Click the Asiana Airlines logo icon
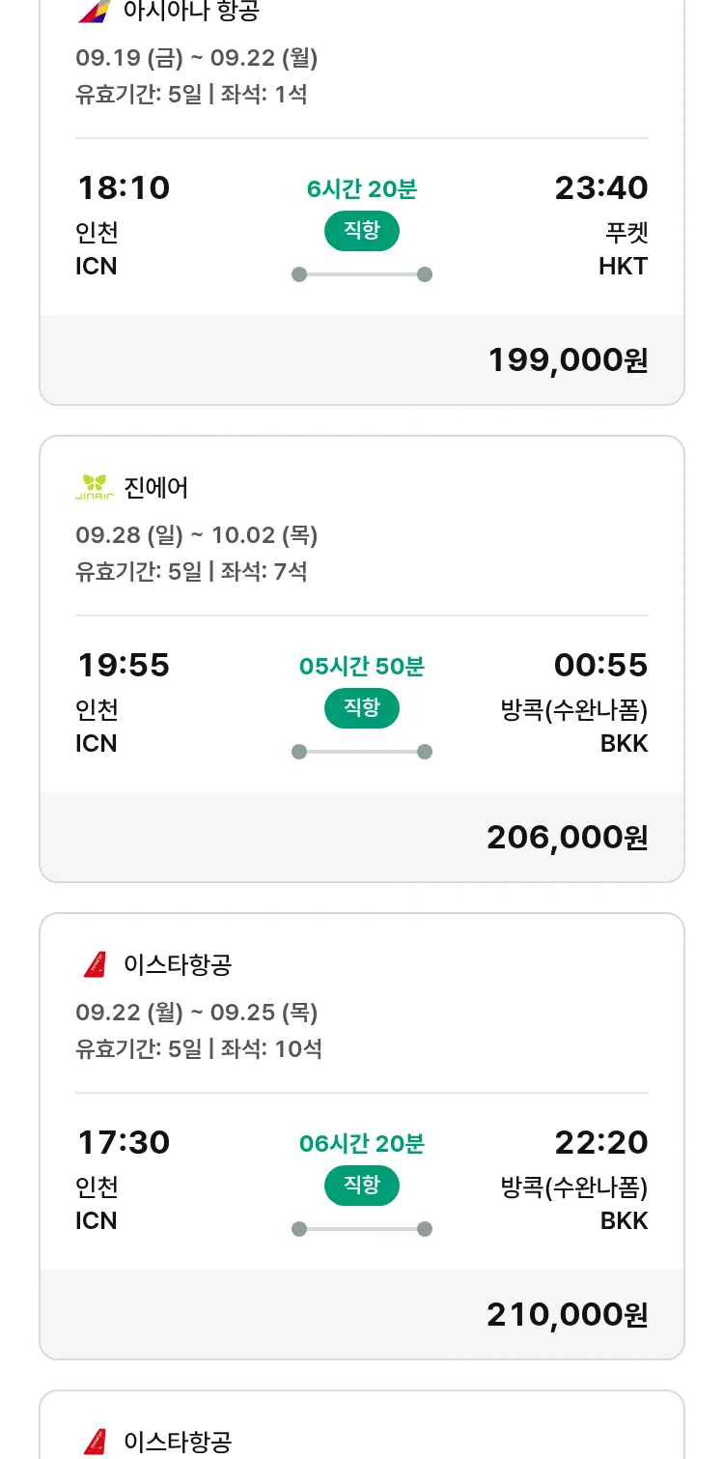This screenshot has height=1459, width=724. click(95, 11)
